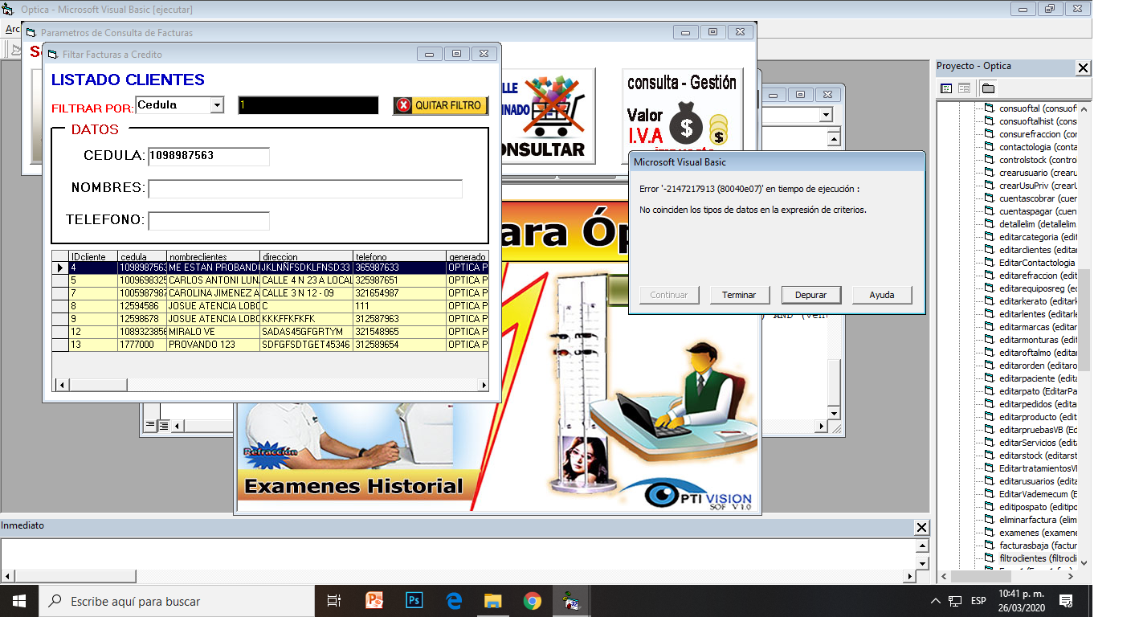This screenshot has height=617, width=1139.
Task: Click cedula cell 12598678
Action: 142,319
